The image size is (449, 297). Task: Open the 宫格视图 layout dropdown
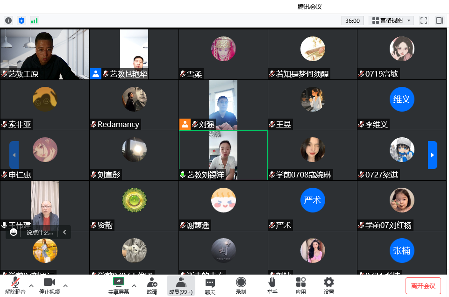[391, 21]
